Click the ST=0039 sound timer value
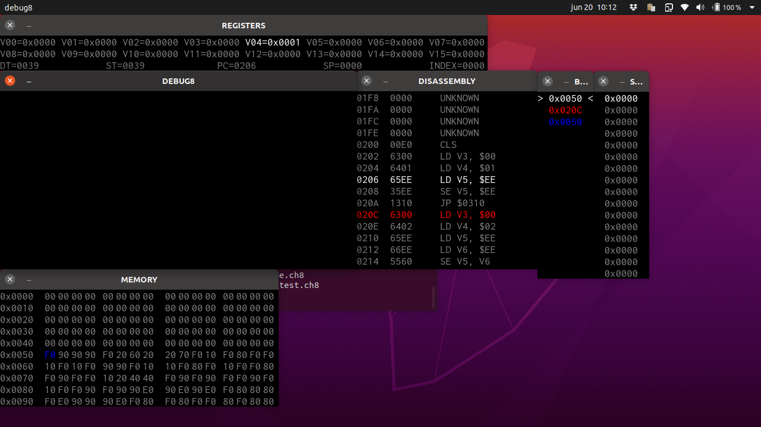Viewport: 761px width, 427px height. coord(125,66)
